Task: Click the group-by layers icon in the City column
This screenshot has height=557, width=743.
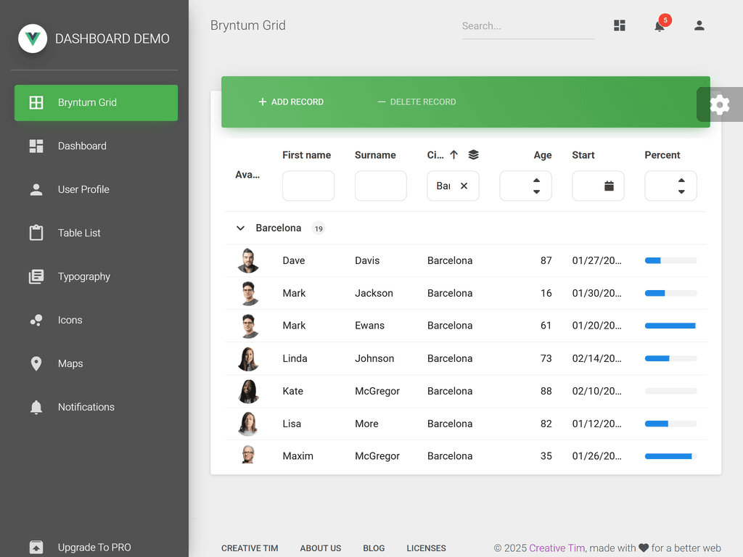Action: pyautogui.click(x=474, y=154)
